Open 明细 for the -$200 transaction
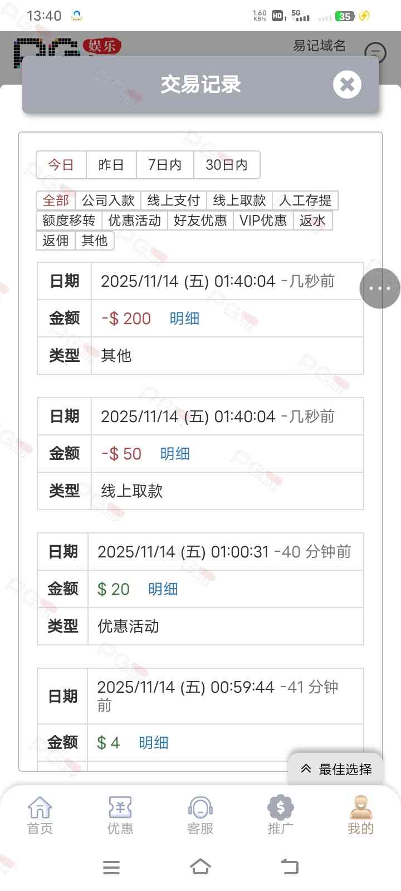Screen dimensions: 401x891 [x=184, y=319]
